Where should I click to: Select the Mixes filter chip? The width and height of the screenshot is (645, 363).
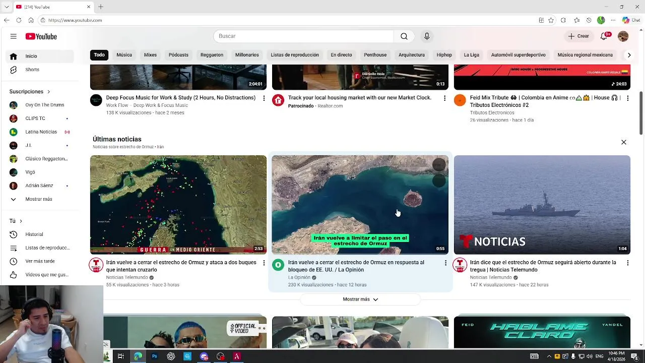point(150,55)
